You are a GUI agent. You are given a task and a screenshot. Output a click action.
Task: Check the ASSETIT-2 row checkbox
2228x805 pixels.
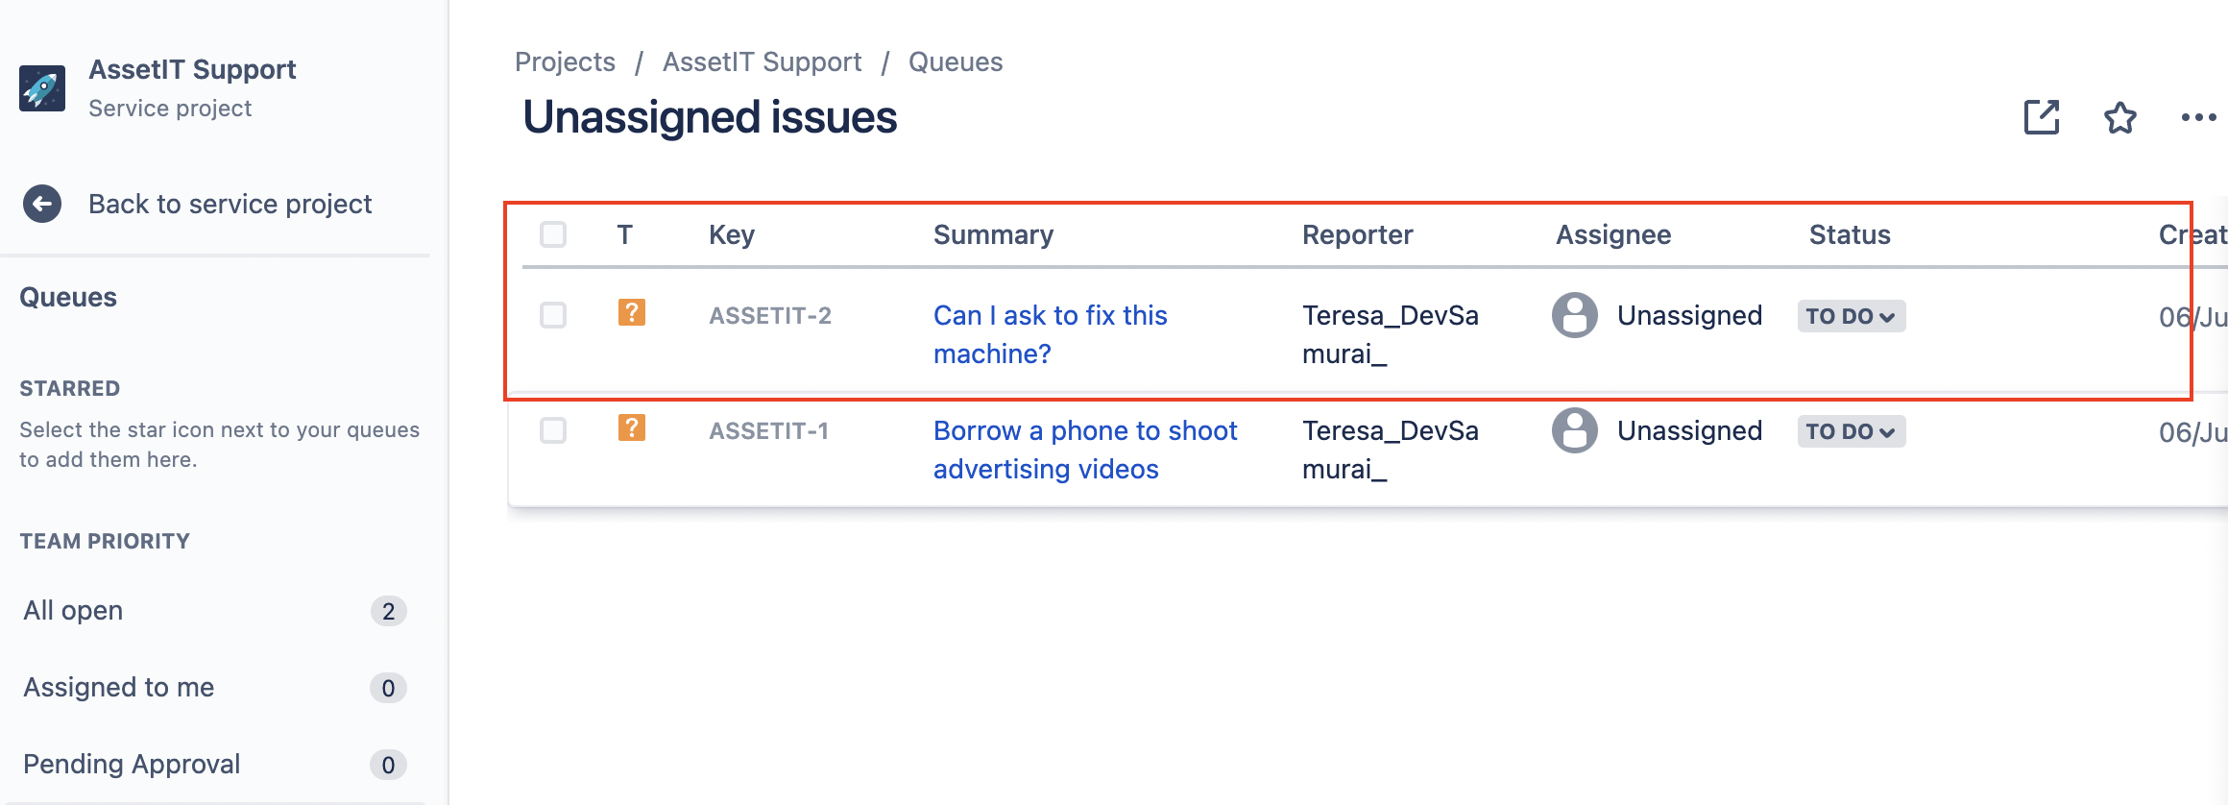point(553,315)
